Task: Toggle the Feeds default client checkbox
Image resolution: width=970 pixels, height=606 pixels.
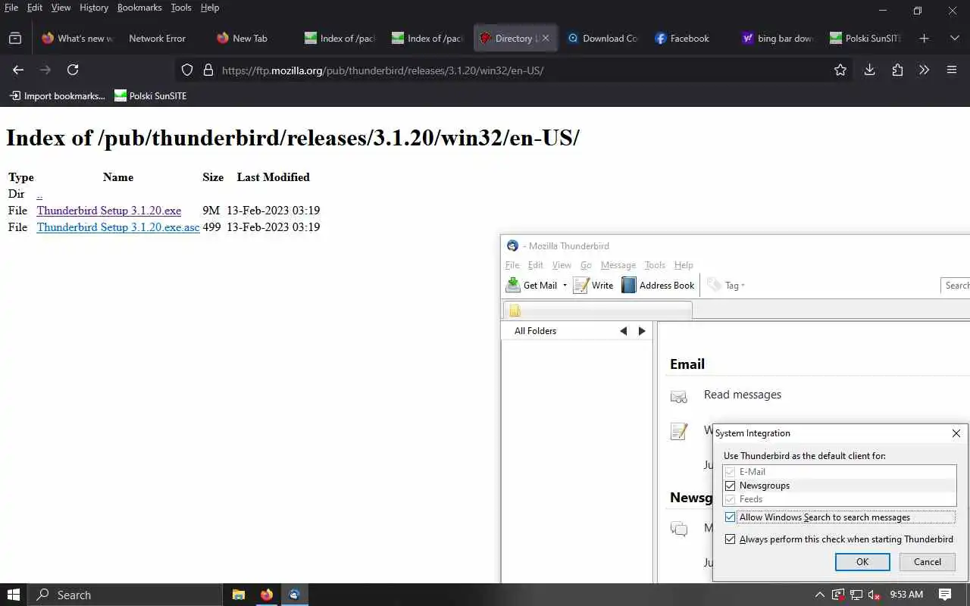Action: 731,499
